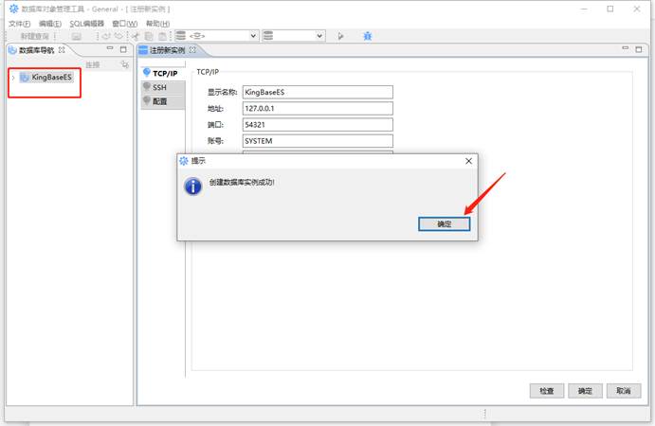
Task: Click the database stack icon in the first dropdown
Action: pyautogui.click(x=180, y=36)
